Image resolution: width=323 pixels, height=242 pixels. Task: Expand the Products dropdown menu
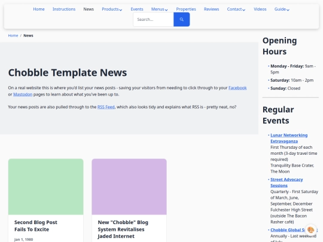112,9
